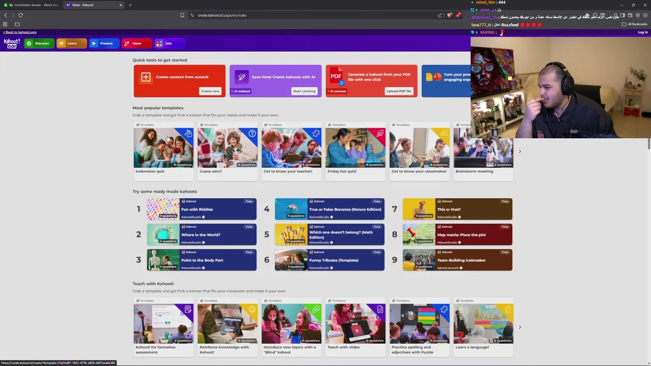Click the Make pencil icon
Screen dimensions: 651x366
click(127, 43)
